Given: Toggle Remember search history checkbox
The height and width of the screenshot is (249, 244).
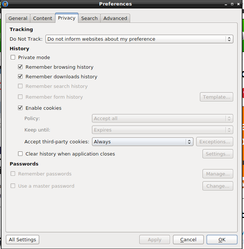Looking at the screenshot, I should [20, 86].
